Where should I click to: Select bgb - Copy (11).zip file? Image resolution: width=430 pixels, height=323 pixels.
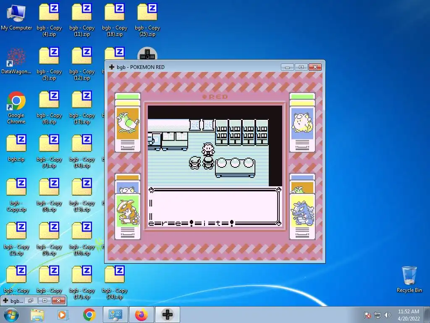coord(82,20)
